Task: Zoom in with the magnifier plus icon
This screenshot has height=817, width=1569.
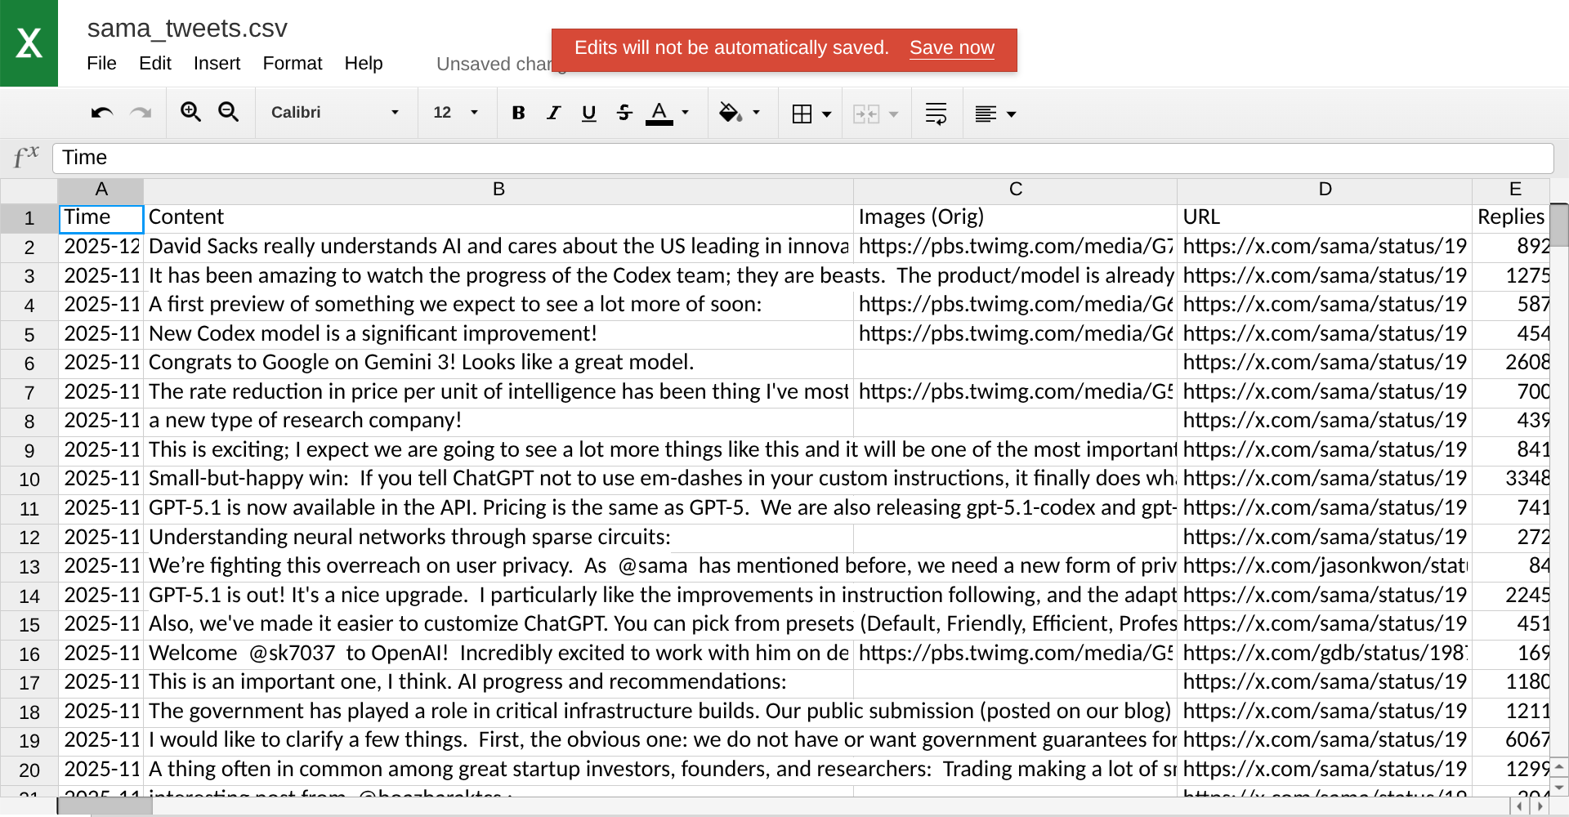Action: [x=190, y=112]
